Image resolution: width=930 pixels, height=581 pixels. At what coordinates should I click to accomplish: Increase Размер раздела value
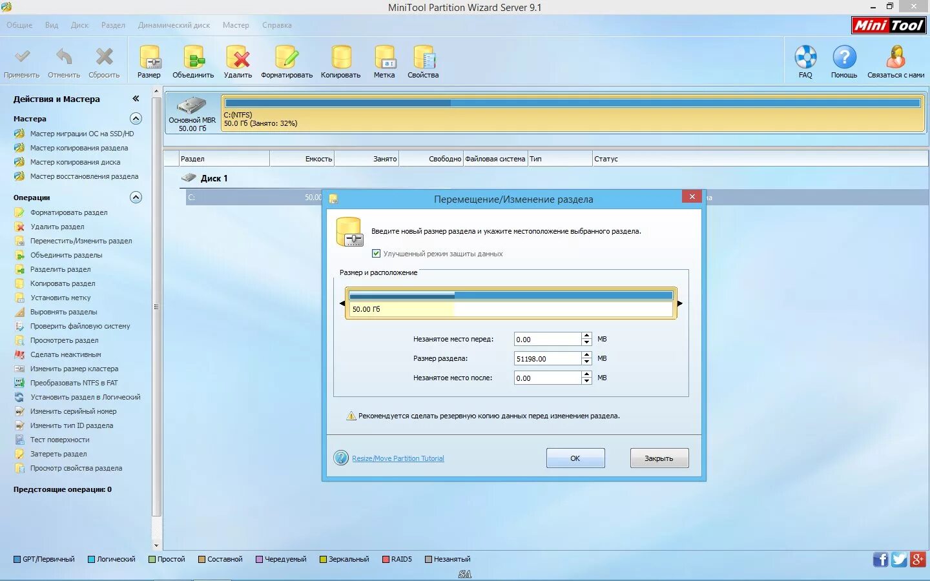point(586,355)
